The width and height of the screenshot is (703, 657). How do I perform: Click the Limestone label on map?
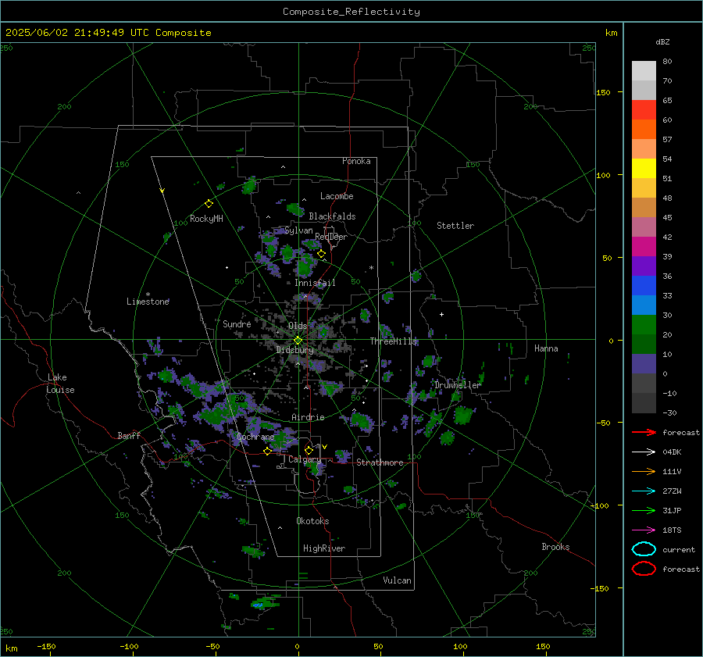148,302
